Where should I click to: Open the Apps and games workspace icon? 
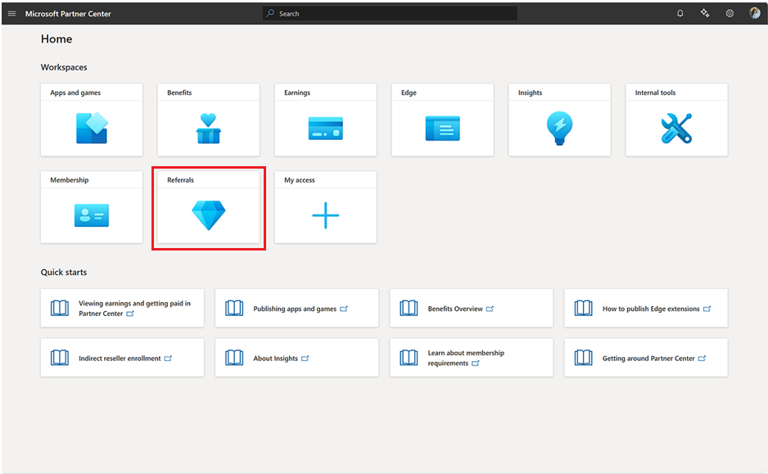[x=92, y=129]
